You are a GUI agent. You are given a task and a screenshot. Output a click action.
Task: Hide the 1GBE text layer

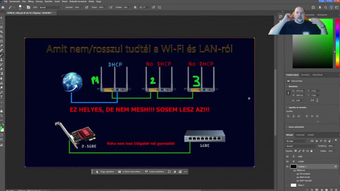pyautogui.click(x=287, y=157)
